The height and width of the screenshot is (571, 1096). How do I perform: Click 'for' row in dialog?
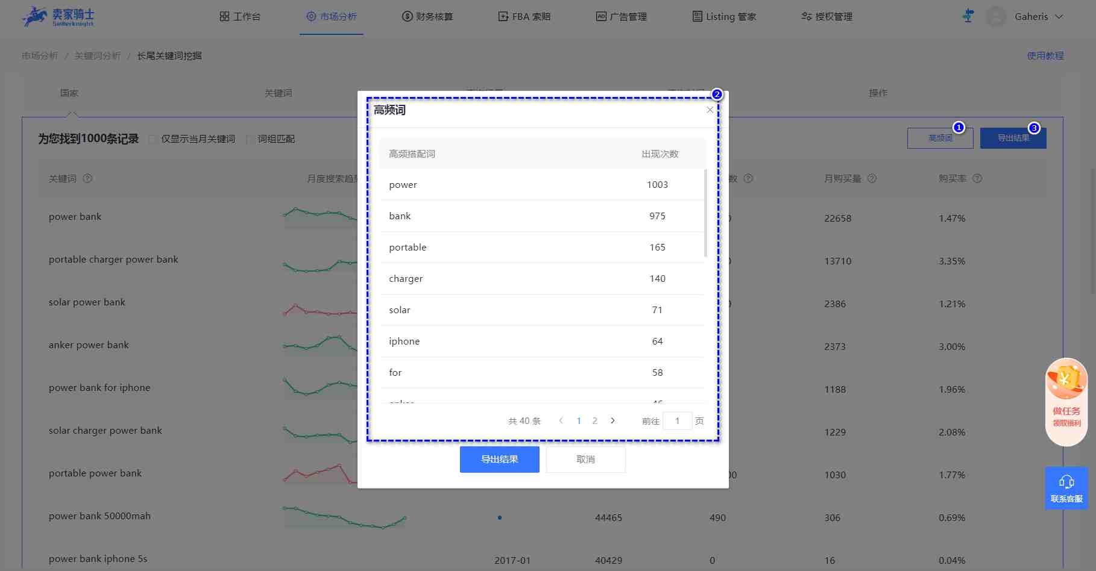click(542, 372)
